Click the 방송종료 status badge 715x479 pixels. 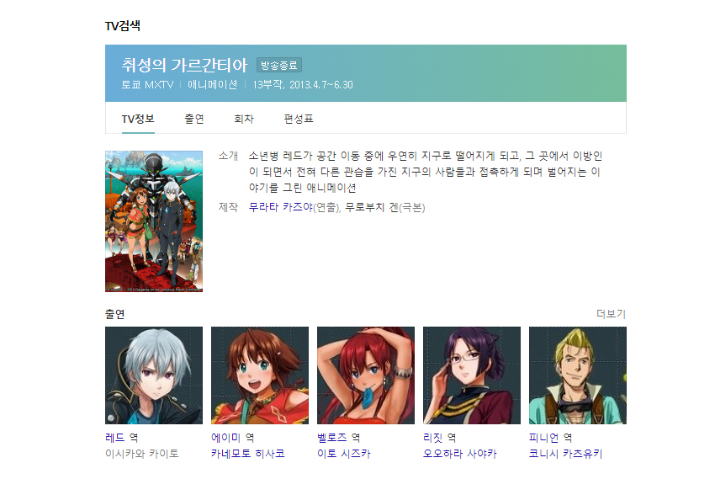(279, 65)
